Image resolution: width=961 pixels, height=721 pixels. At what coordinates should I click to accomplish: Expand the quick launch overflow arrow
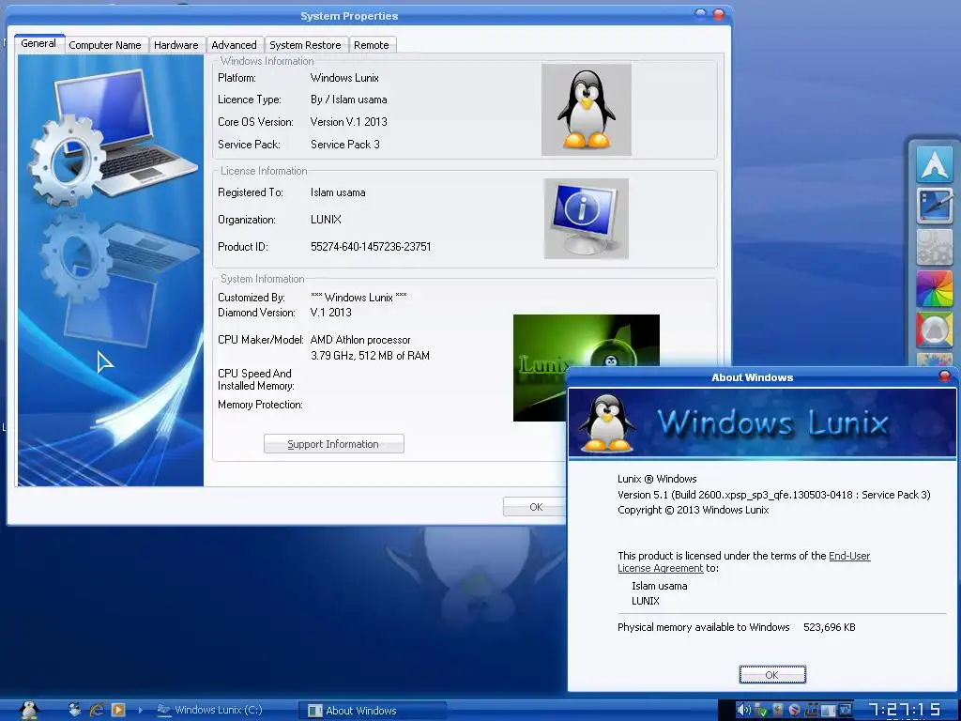pos(141,710)
